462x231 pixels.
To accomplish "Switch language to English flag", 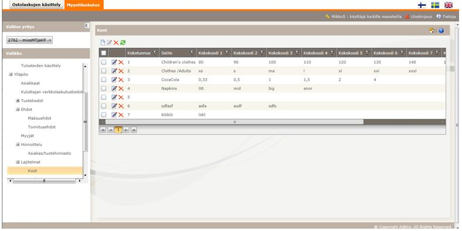I will click(449, 5).
